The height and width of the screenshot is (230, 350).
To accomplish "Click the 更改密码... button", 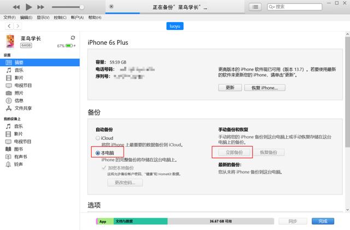I will (x=125, y=182).
